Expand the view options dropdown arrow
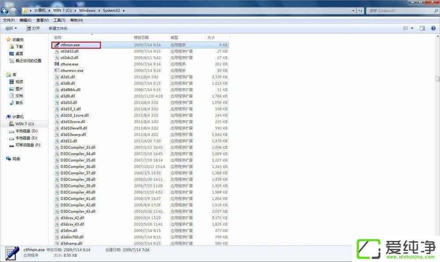This screenshot has height=262, width=440. click(x=412, y=28)
